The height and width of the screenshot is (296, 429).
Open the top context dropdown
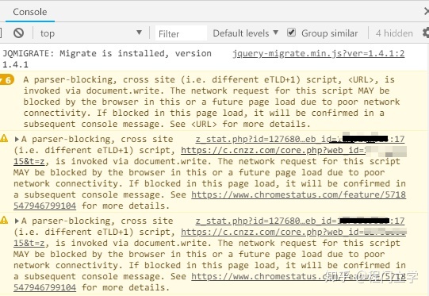[91, 33]
